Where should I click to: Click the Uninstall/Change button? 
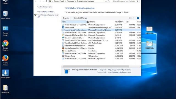coord(80,18)
